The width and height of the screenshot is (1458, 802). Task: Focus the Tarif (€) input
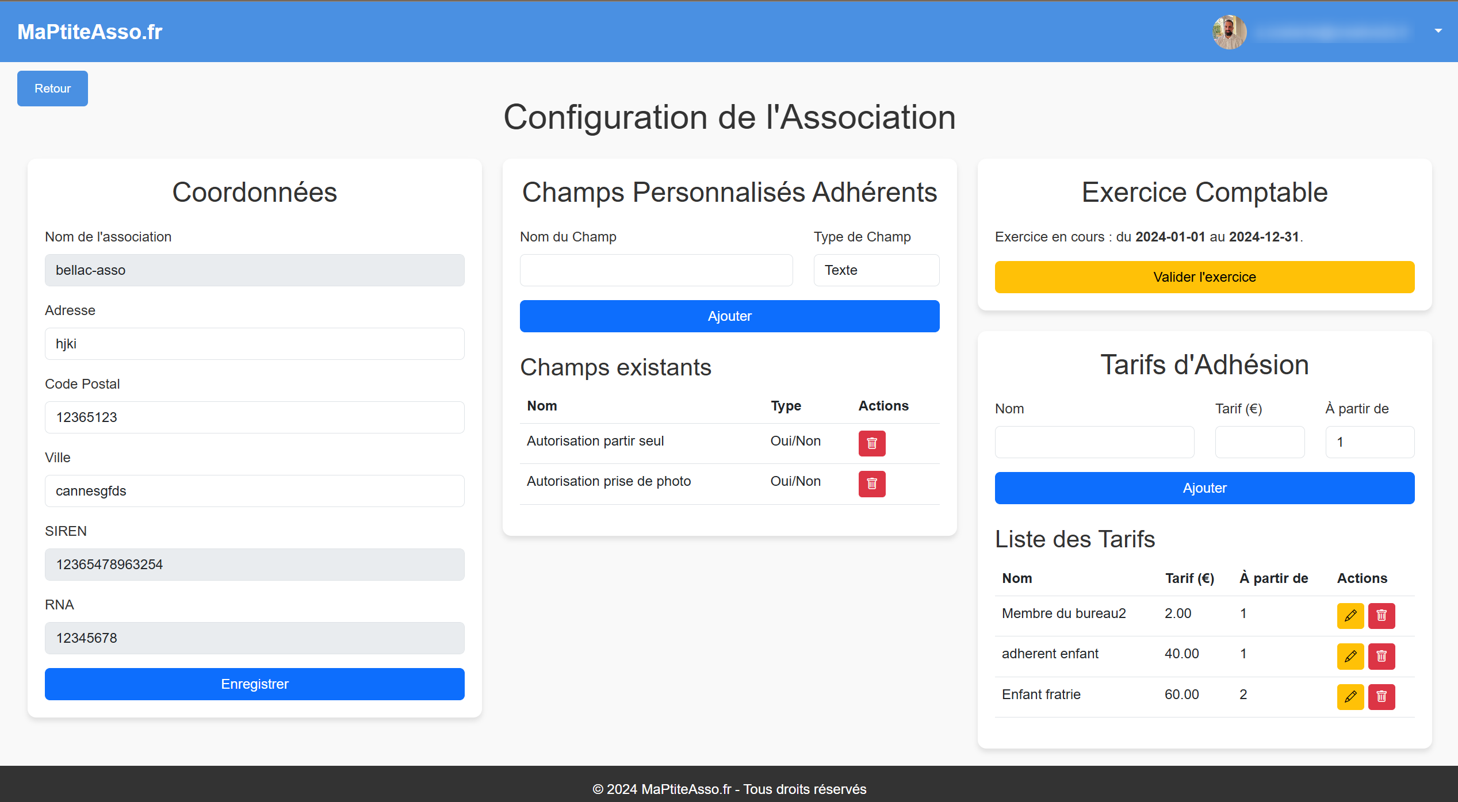click(x=1260, y=442)
